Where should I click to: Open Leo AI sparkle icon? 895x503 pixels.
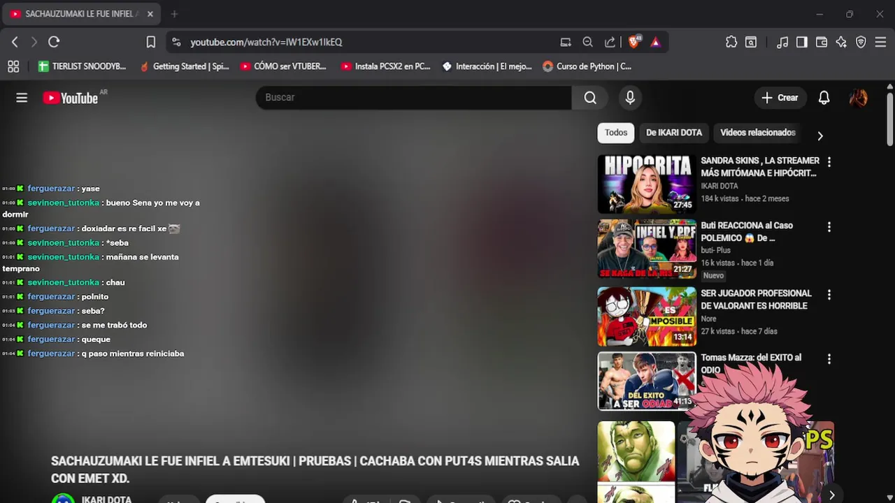click(841, 42)
